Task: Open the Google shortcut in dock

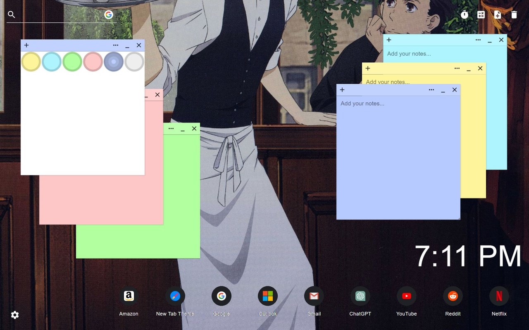Action: tap(221, 296)
